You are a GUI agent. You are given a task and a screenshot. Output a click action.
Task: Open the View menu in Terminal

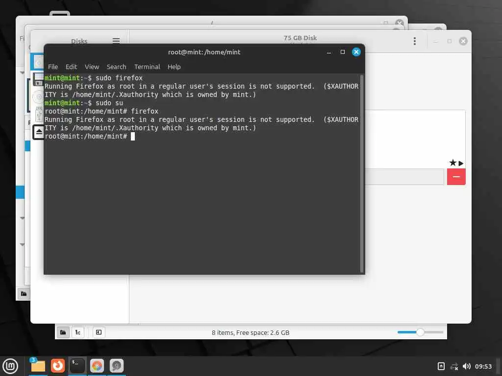(x=92, y=67)
